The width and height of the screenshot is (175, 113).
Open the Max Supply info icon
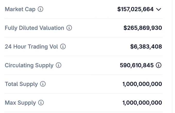[x=41, y=102]
